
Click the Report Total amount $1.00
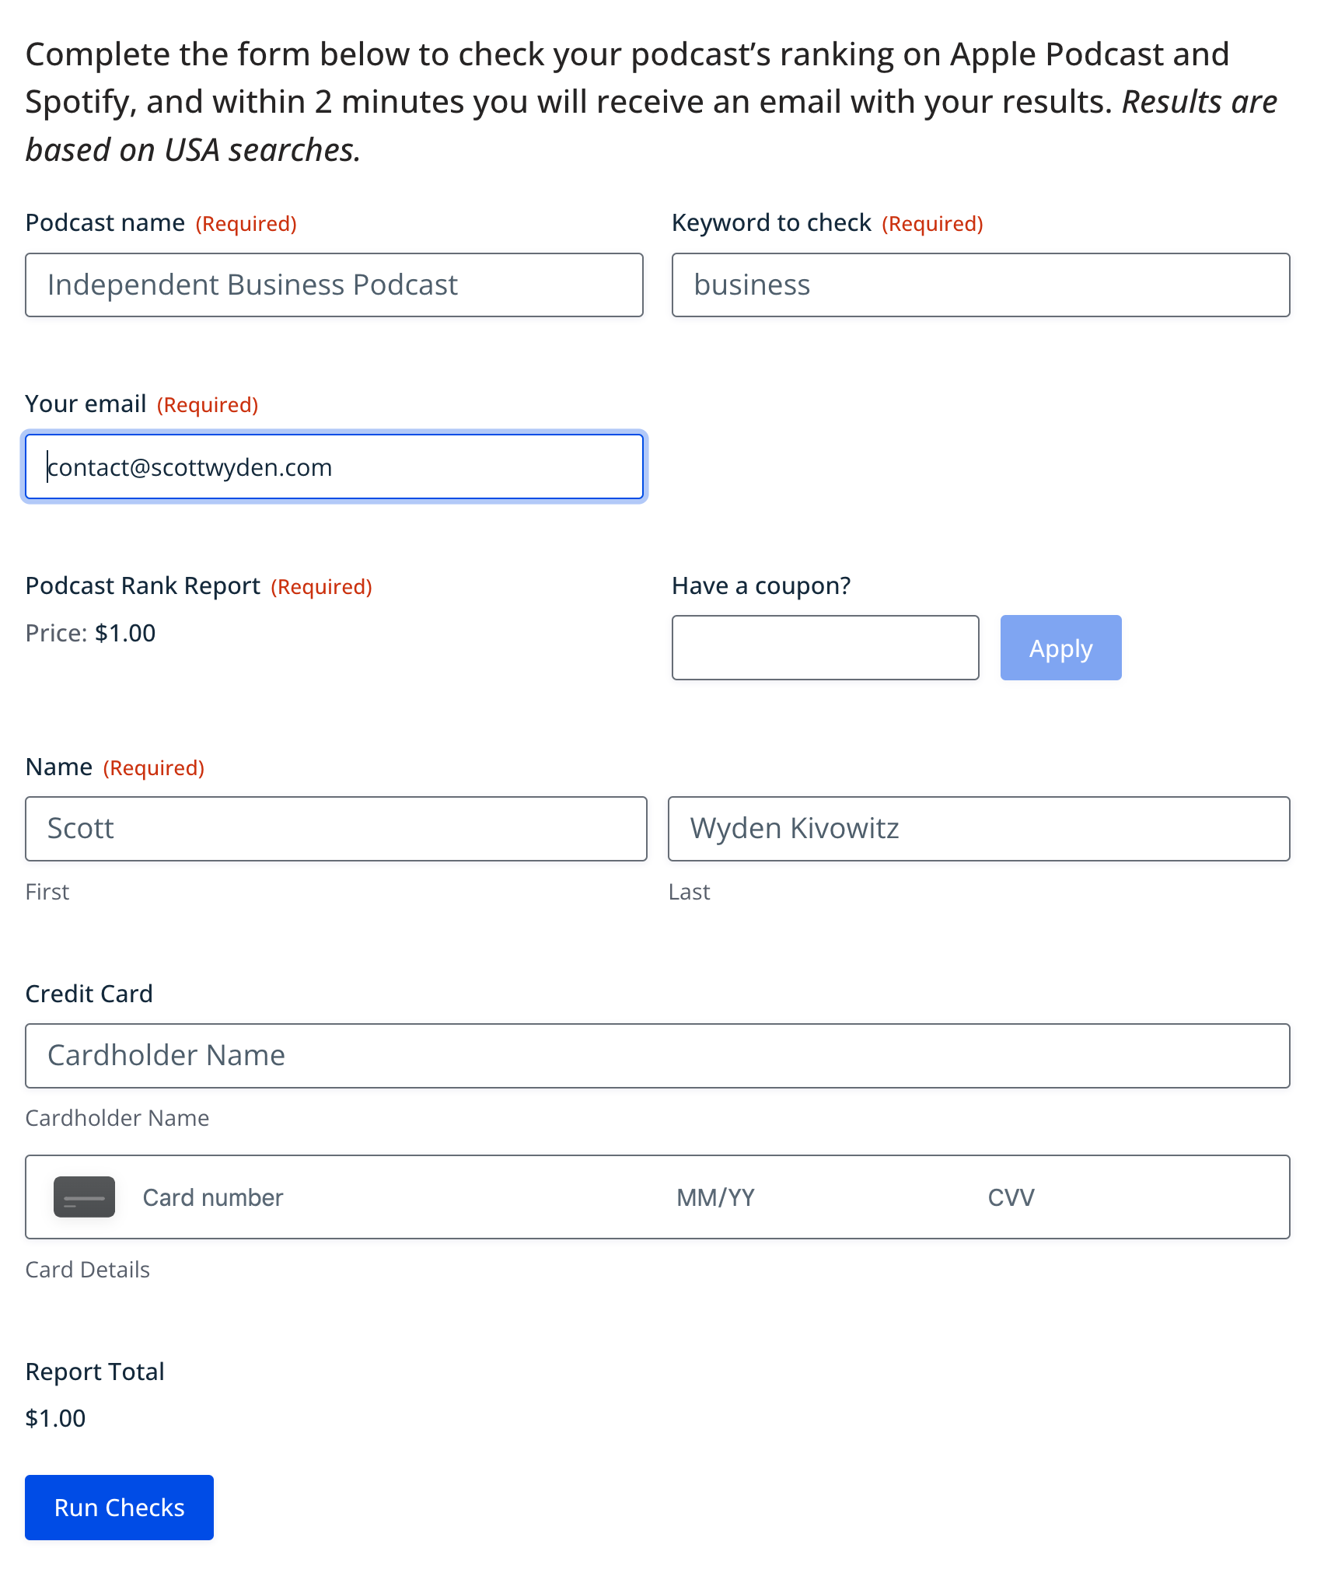point(55,1418)
